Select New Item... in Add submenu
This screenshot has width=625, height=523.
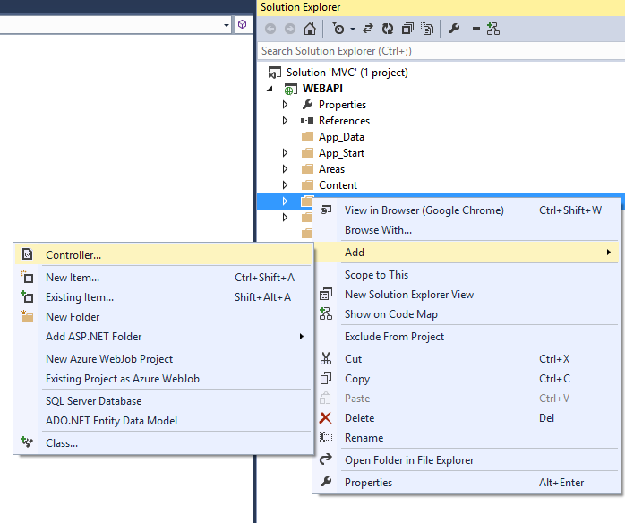pos(163,278)
